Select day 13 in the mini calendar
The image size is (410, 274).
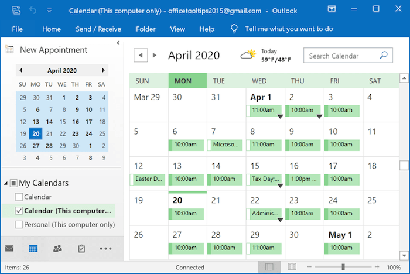[x=36, y=122]
